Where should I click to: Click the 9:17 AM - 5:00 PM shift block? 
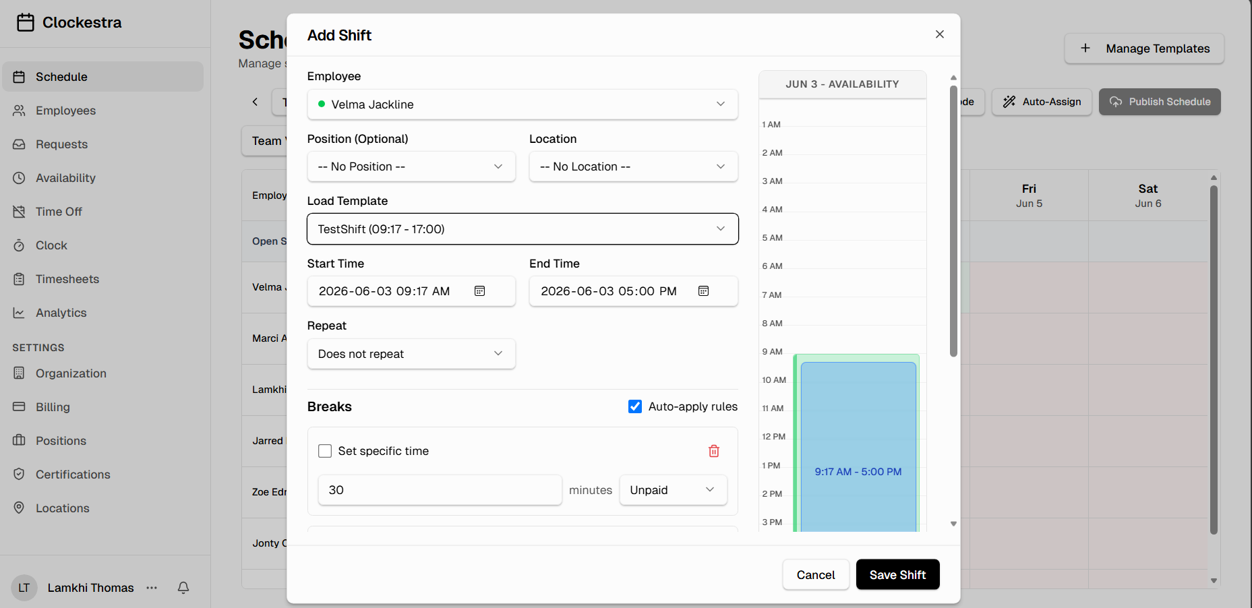point(858,448)
